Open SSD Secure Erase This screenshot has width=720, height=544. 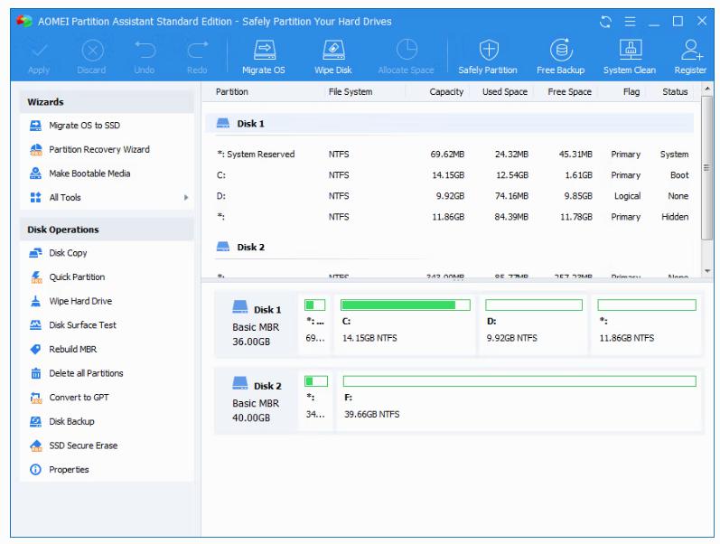click(83, 446)
